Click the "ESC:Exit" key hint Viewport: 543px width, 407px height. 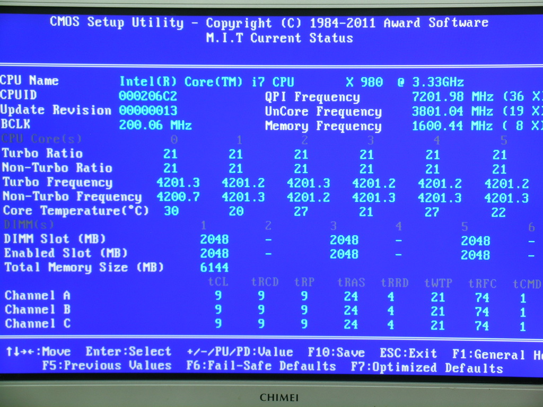tap(408, 353)
